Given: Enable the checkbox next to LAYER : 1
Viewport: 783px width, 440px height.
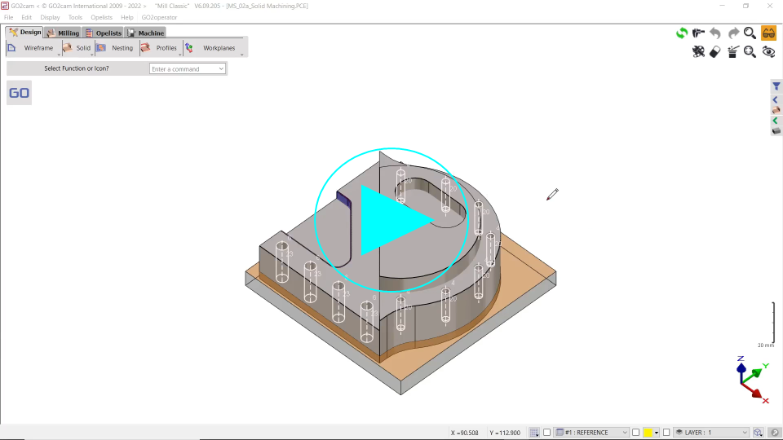Looking at the screenshot, I should (x=666, y=433).
